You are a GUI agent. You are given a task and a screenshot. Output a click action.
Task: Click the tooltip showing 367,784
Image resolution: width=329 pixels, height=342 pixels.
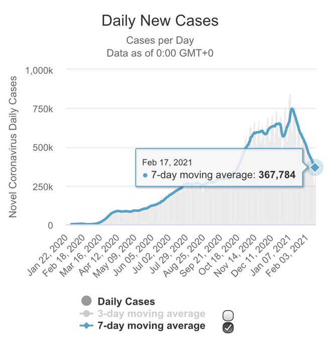(x=219, y=167)
